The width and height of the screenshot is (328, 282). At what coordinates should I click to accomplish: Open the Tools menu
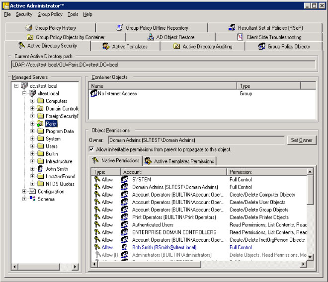[x=73, y=14]
